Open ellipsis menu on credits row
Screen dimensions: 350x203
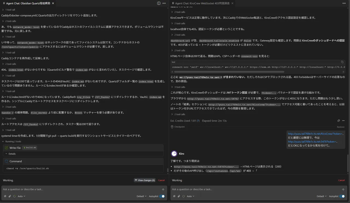point(343,121)
